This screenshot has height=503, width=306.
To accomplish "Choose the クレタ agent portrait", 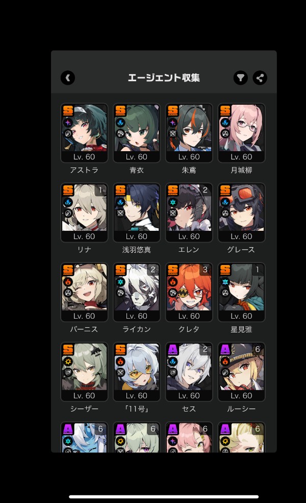I will [189, 292].
